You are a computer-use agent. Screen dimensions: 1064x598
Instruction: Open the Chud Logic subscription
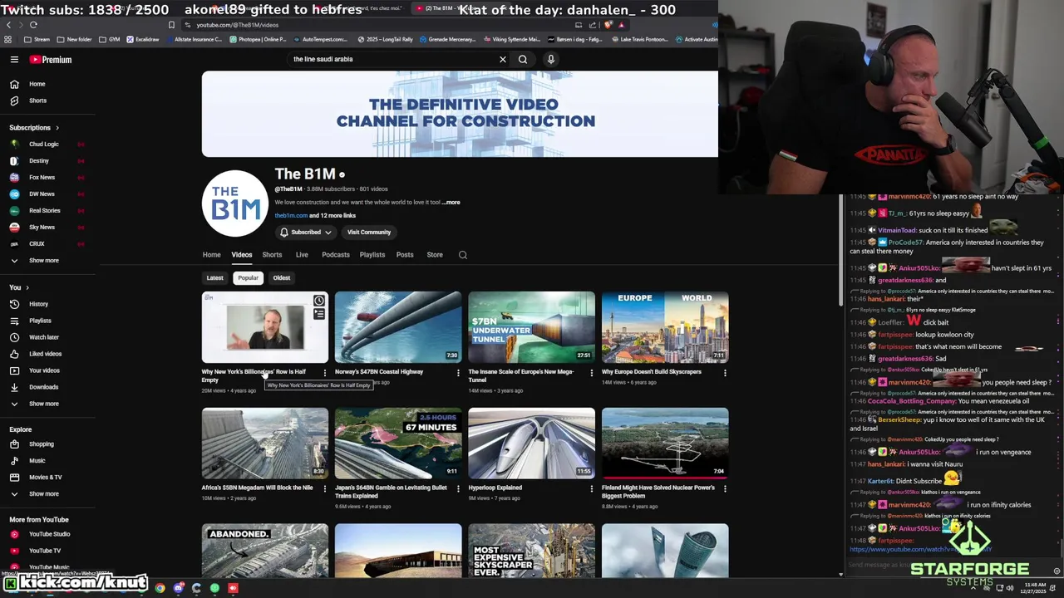46,144
